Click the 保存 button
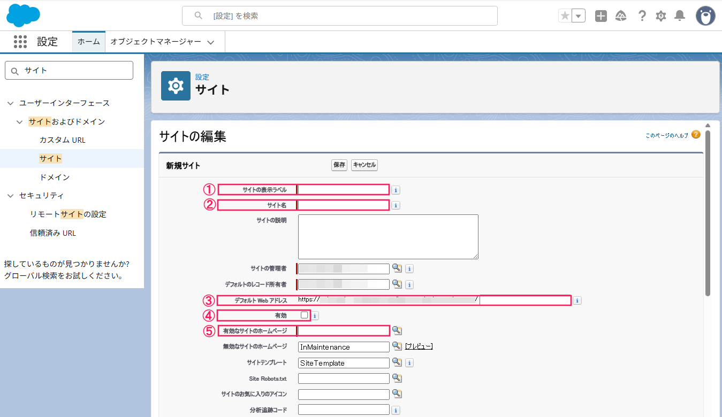Viewport: 722px width, 417px height. 339,165
